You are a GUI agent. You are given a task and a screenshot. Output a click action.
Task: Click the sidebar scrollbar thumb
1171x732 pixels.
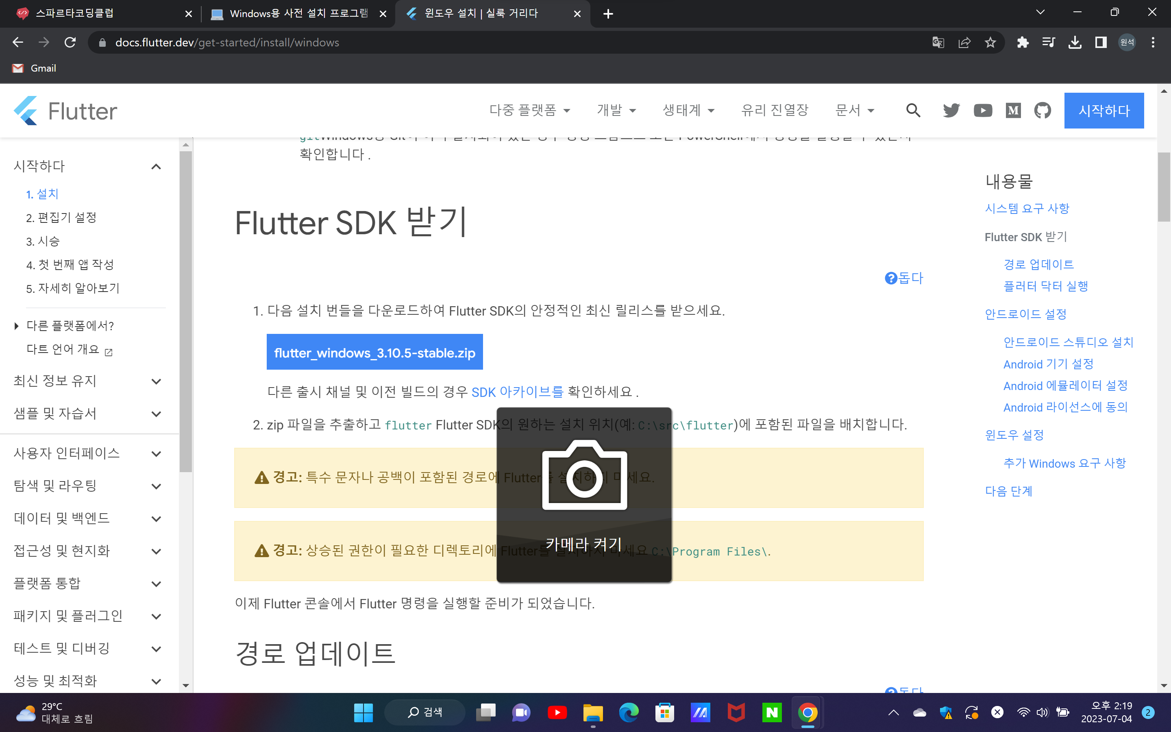pos(186,311)
